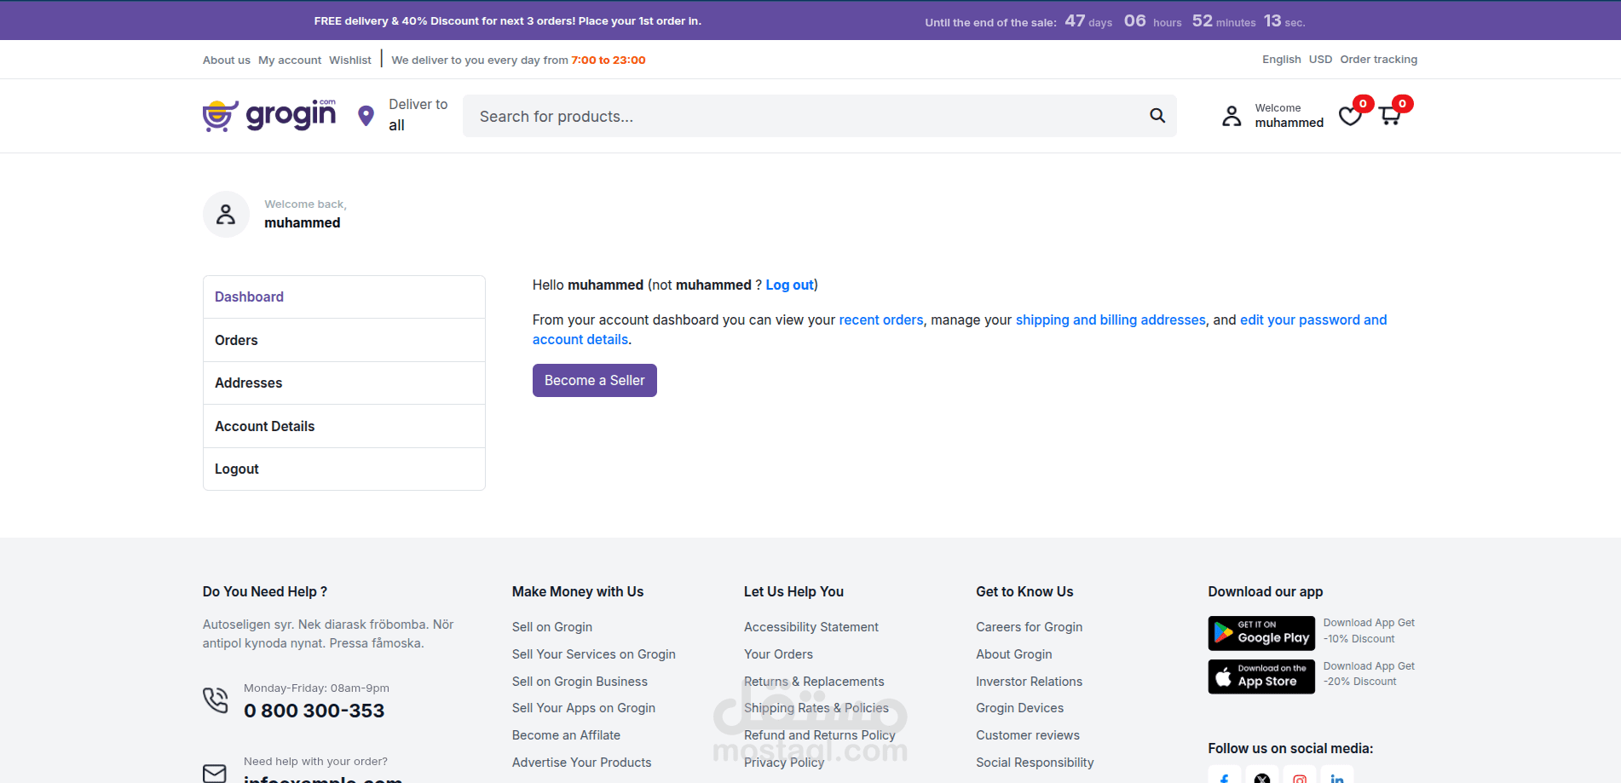1621x783 pixels.
Task: Open the Order tracking link
Action: click(x=1378, y=60)
